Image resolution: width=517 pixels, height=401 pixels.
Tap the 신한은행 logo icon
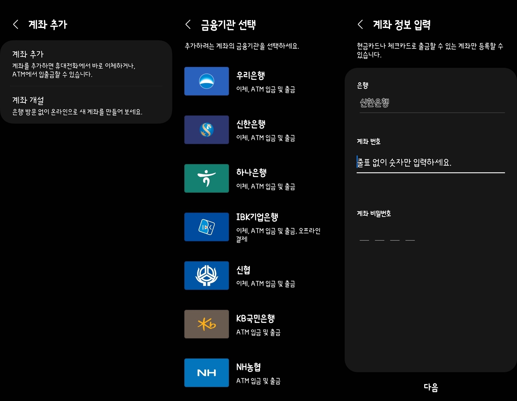tap(207, 130)
